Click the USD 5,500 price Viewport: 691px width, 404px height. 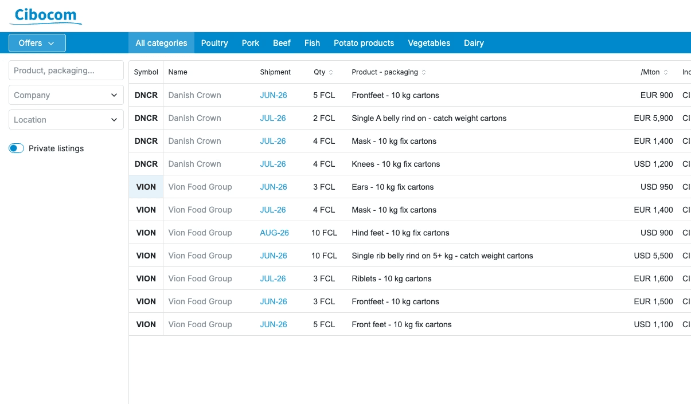point(653,256)
